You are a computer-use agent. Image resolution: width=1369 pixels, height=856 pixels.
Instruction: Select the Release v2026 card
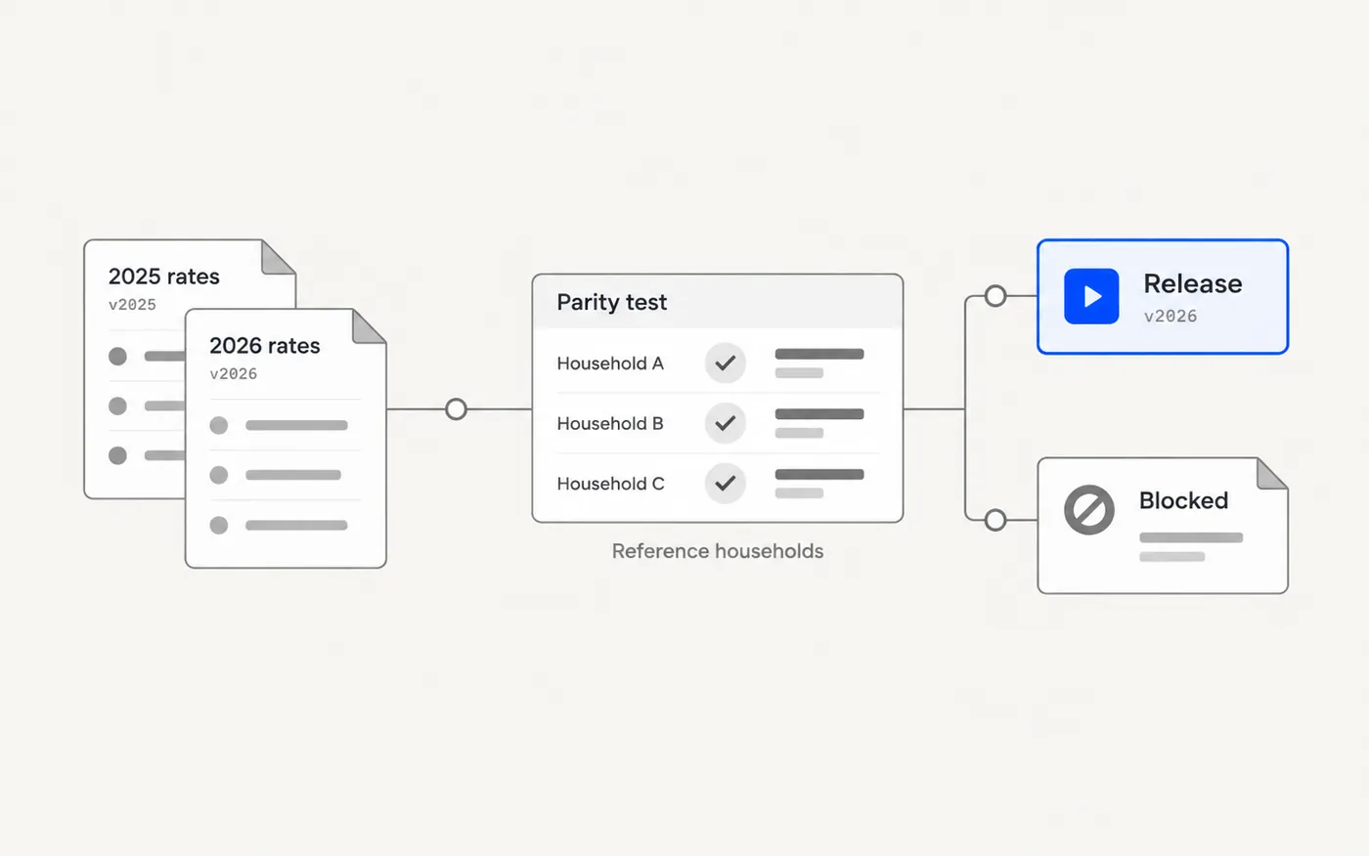point(1163,296)
